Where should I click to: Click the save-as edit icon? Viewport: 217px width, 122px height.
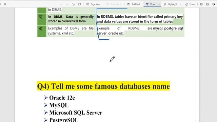coord(214,4)
